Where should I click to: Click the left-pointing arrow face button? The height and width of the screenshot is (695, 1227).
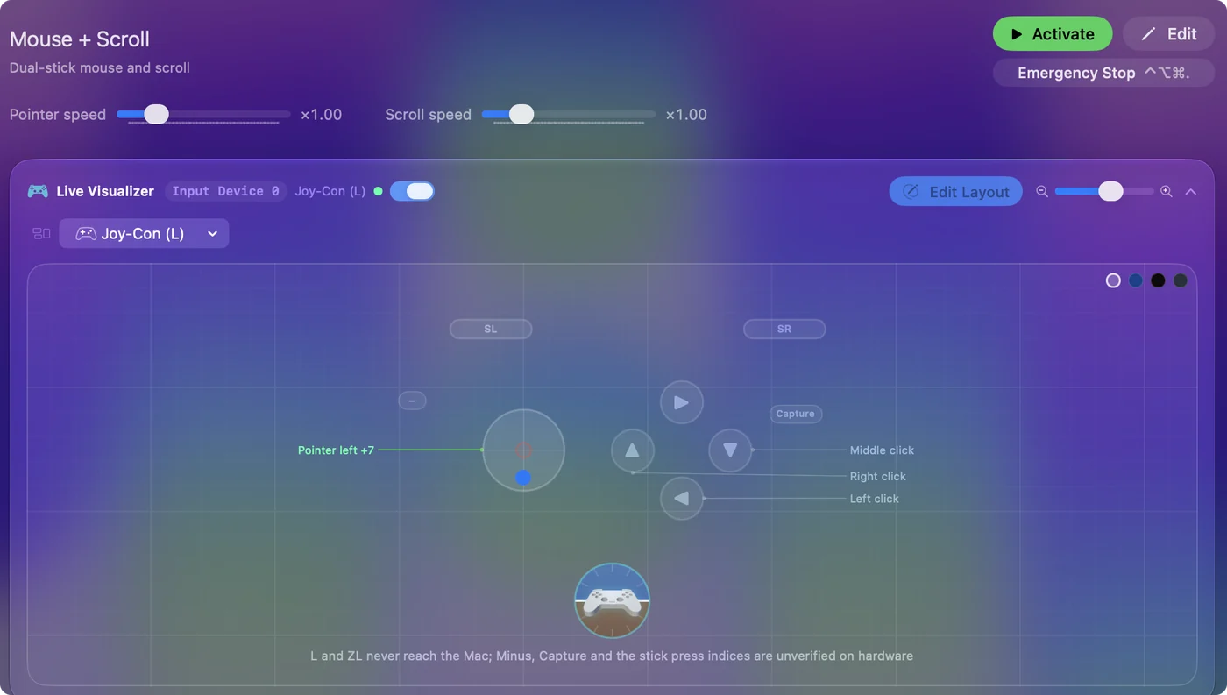click(681, 499)
